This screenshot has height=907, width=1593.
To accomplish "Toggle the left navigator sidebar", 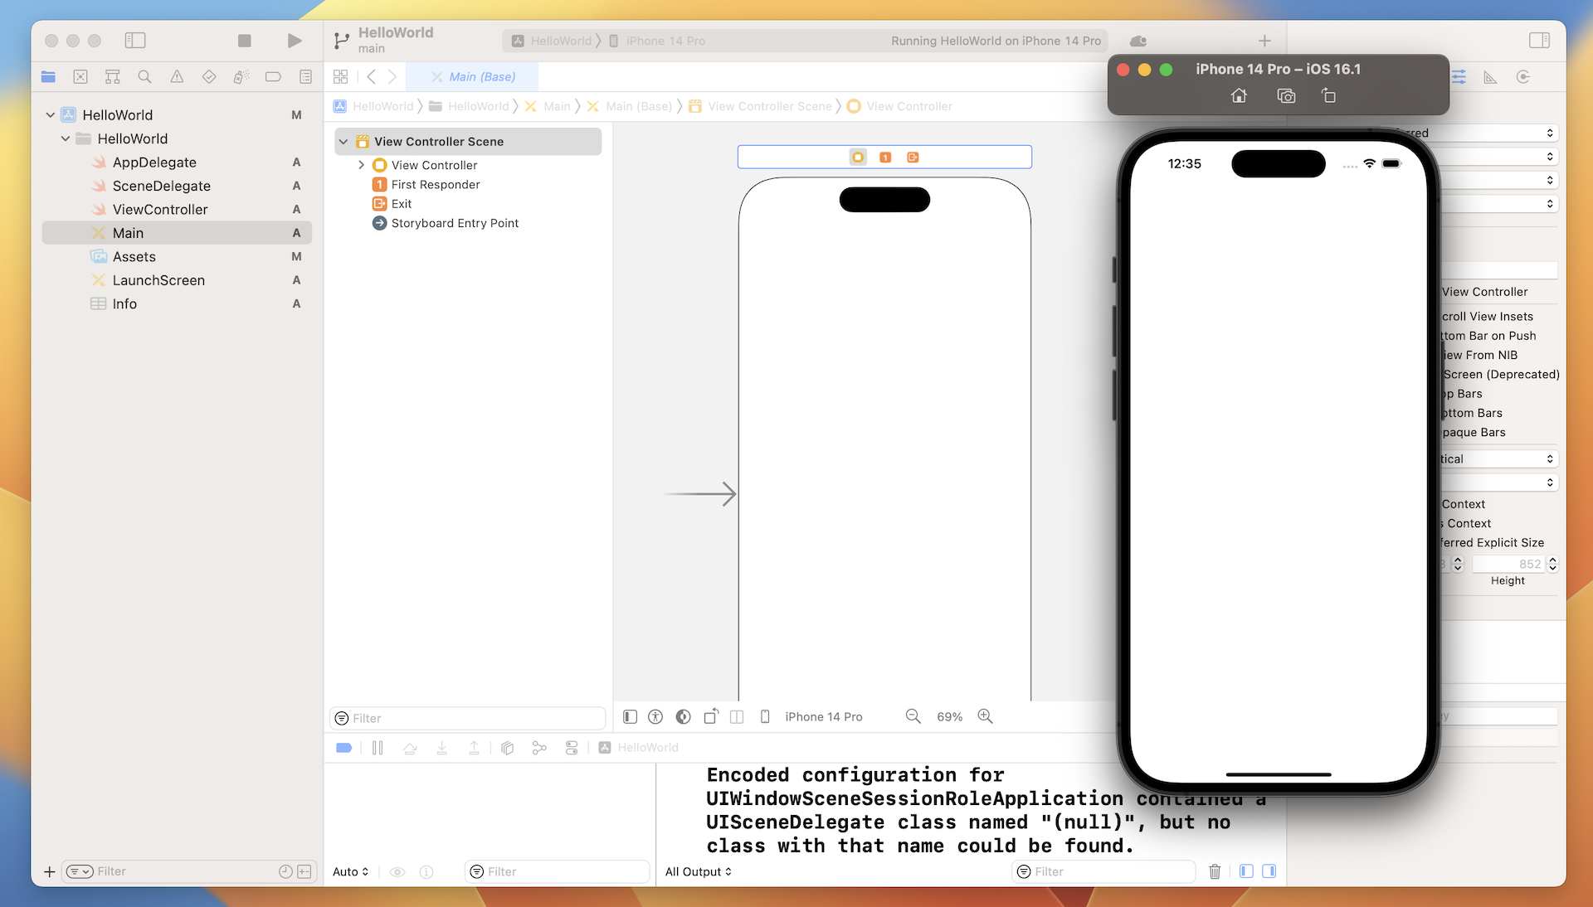I will point(135,41).
